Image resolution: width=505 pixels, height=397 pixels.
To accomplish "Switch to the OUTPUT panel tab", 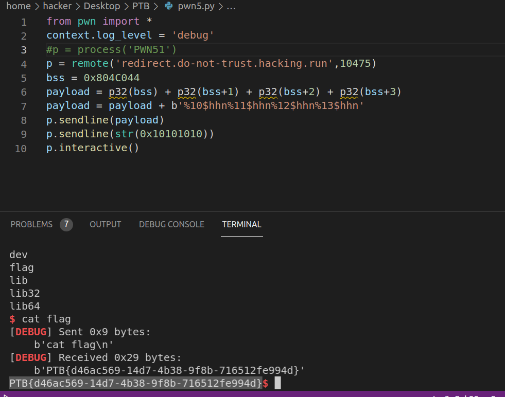I will pos(106,224).
